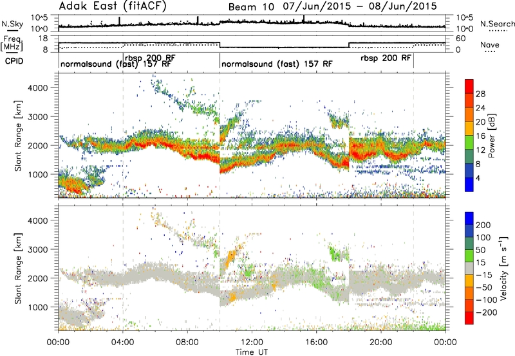The width and height of the screenshot is (515, 356).
Task: Click the "200" value on Velocity color bar
Action: click(483, 225)
